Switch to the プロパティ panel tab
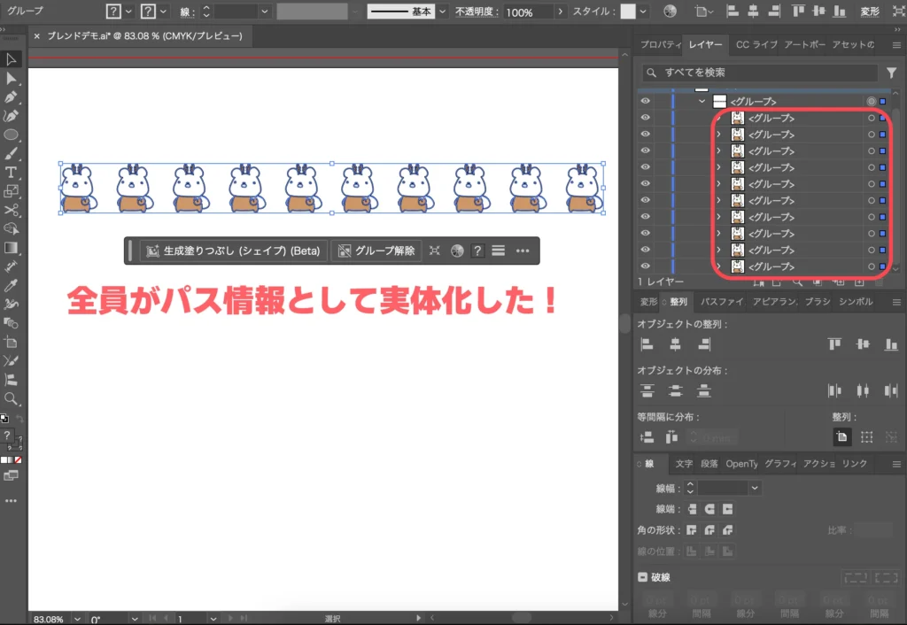907x625 pixels. click(x=660, y=44)
